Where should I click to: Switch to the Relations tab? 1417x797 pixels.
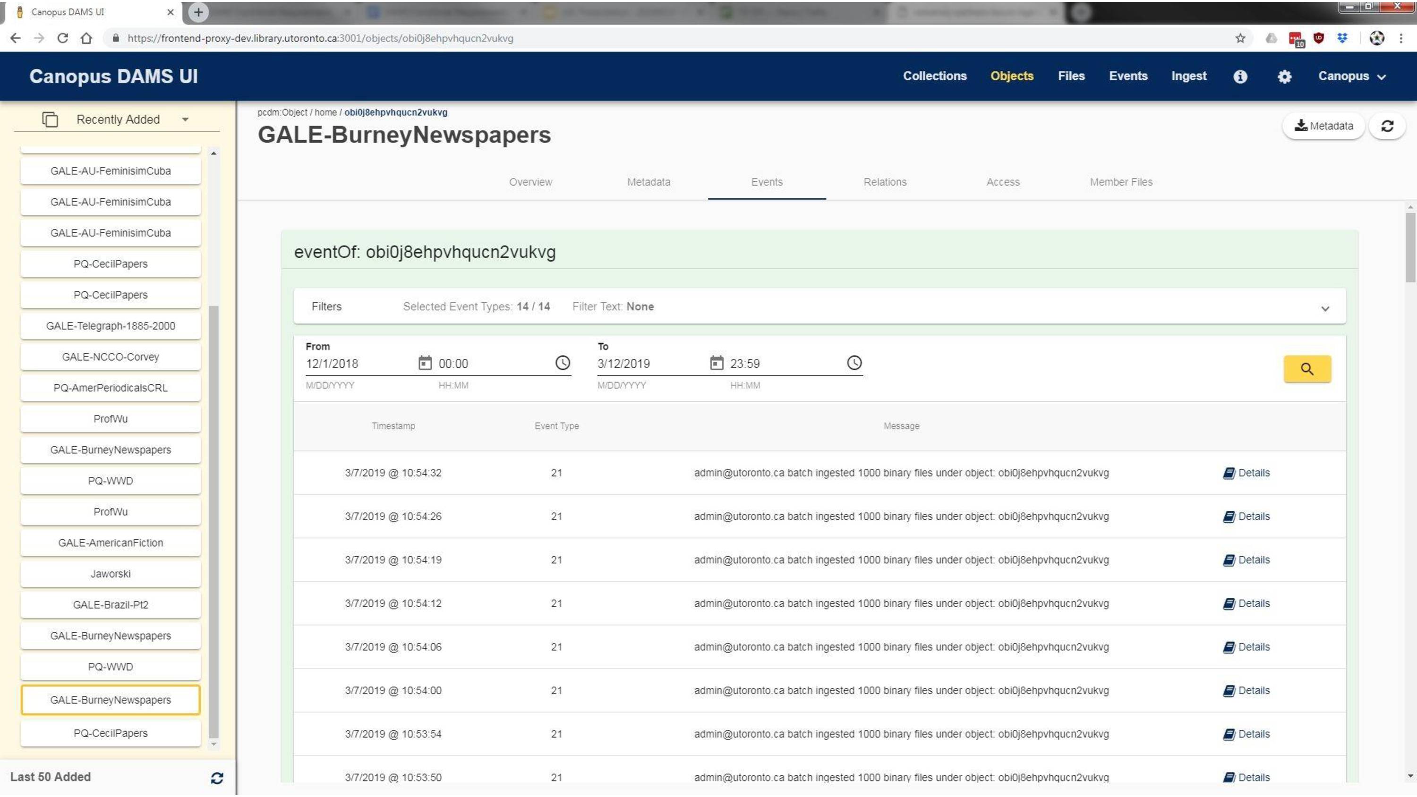885,182
